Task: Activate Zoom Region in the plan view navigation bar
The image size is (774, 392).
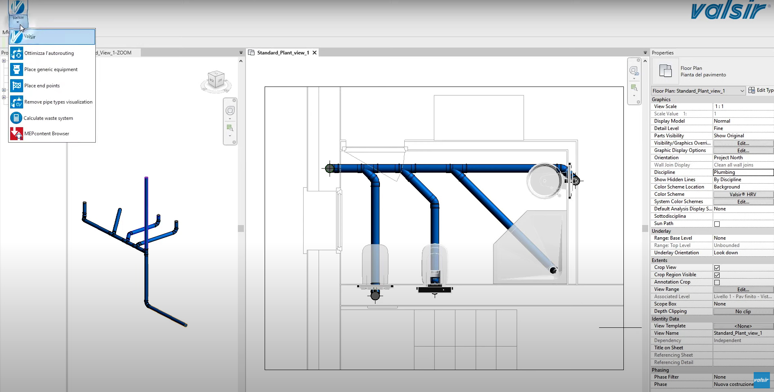Action: (634, 88)
